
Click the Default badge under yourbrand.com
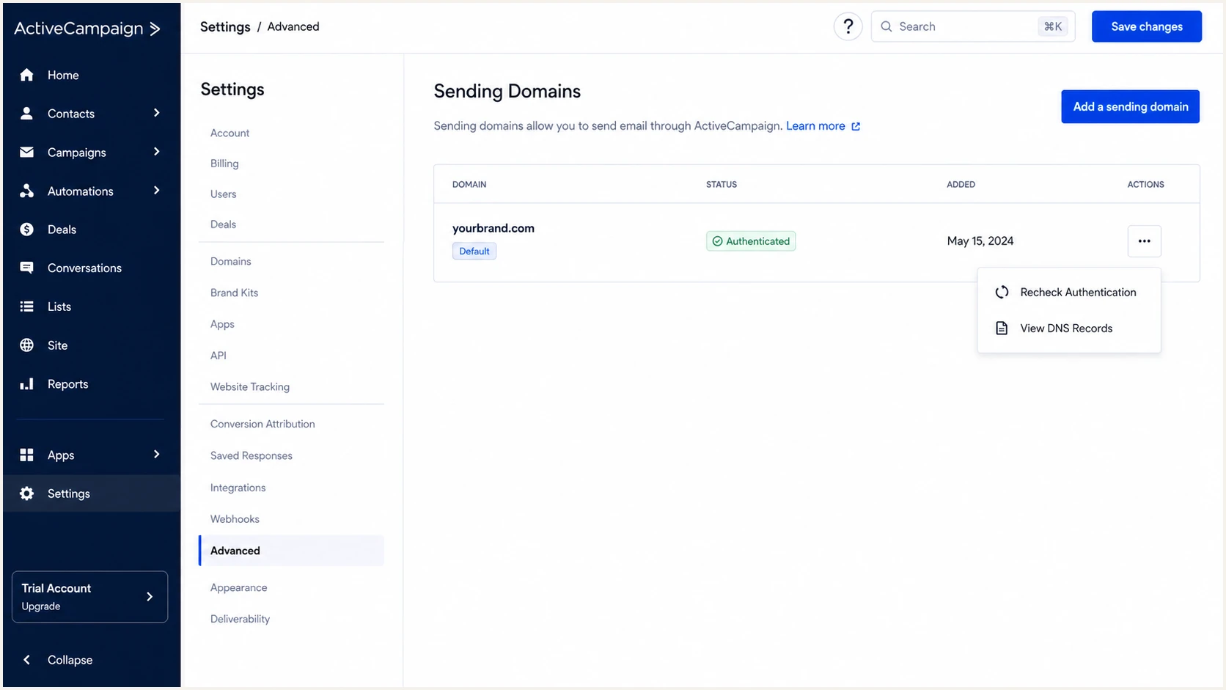(x=474, y=251)
